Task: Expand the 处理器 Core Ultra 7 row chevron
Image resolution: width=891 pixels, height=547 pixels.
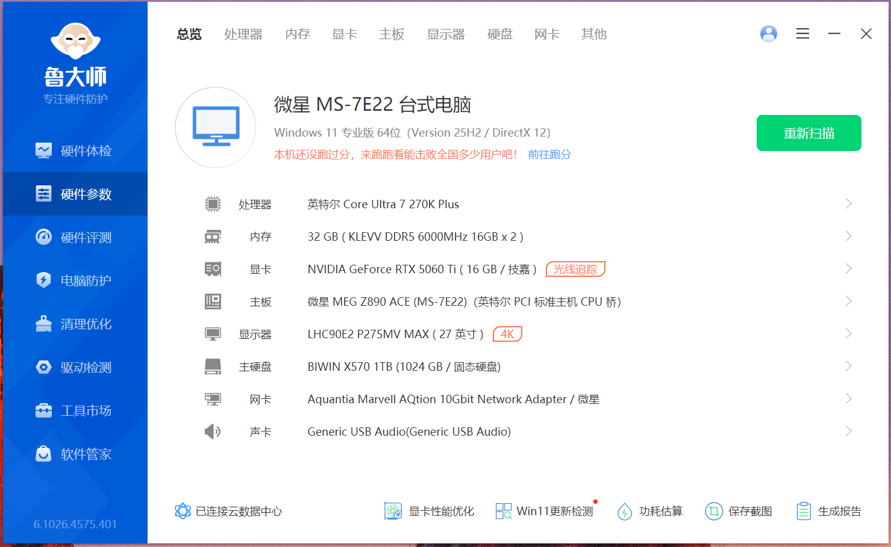Action: [x=848, y=203]
